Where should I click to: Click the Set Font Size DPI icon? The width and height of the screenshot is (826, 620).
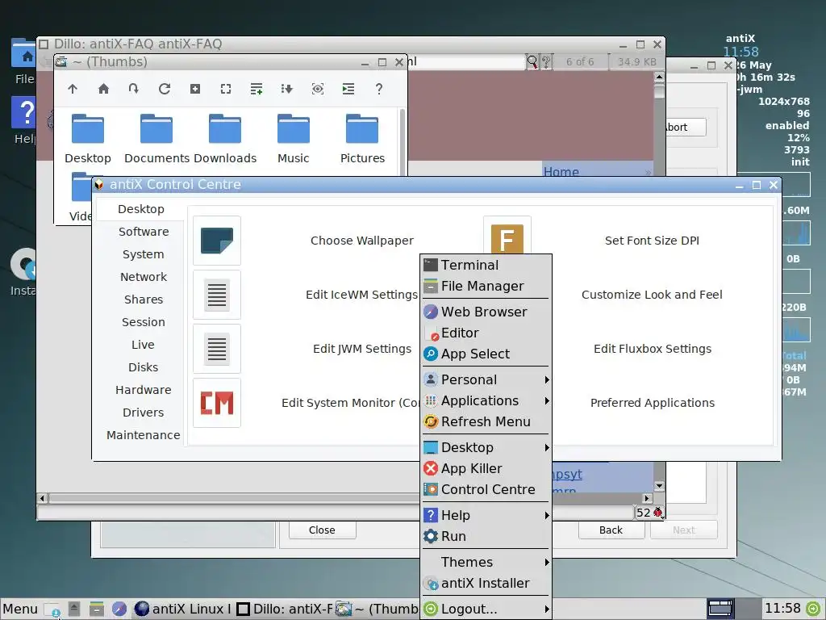pos(507,236)
